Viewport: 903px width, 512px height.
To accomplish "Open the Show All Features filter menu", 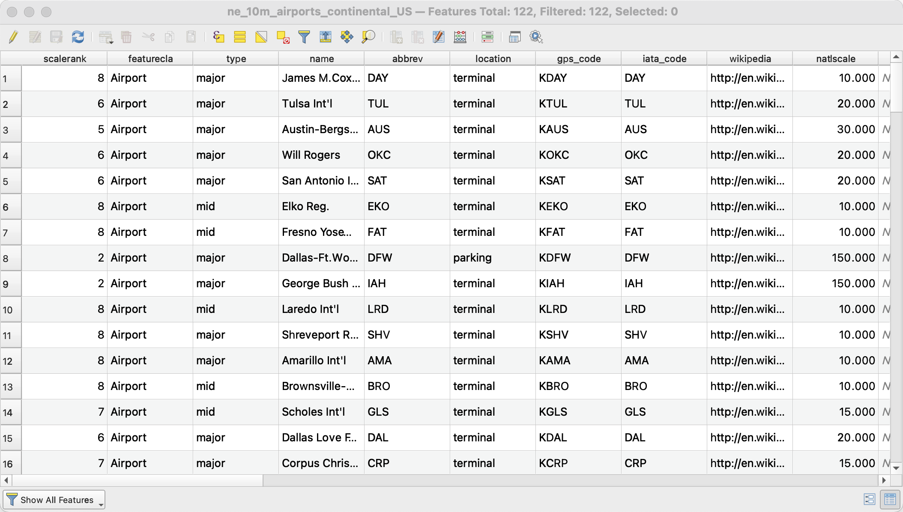I will (x=54, y=500).
